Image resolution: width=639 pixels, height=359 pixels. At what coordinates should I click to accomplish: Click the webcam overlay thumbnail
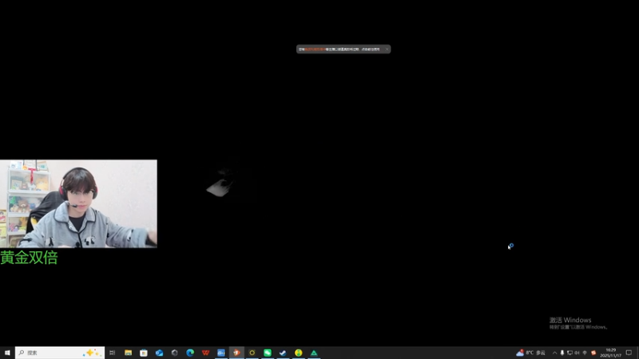[x=78, y=203]
